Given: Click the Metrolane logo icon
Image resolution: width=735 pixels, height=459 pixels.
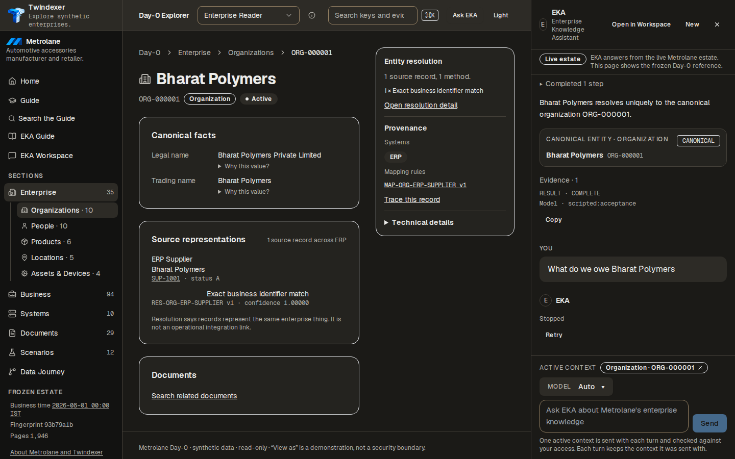Looking at the screenshot, I should pyautogui.click(x=14, y=41).
